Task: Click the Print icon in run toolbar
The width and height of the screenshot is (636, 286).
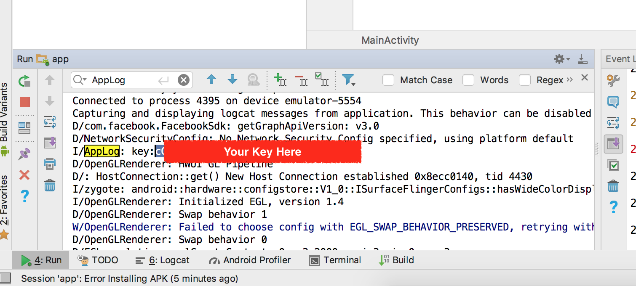Action: coord(50,164)
